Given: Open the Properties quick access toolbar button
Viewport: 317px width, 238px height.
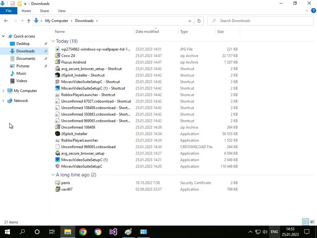Looking at the screenshot, I should (12, 4).
